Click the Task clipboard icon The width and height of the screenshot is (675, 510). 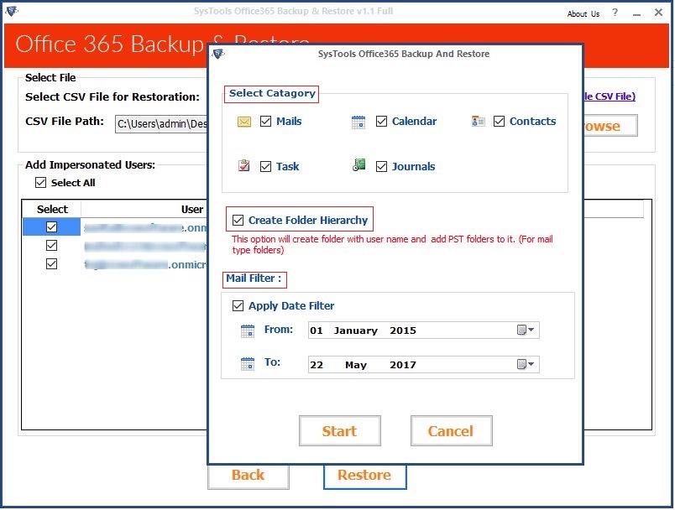[x=244, y=166]
